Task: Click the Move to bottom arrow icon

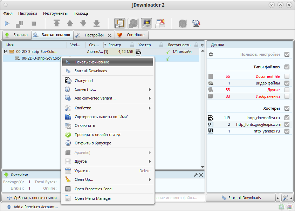Action: 96,23
